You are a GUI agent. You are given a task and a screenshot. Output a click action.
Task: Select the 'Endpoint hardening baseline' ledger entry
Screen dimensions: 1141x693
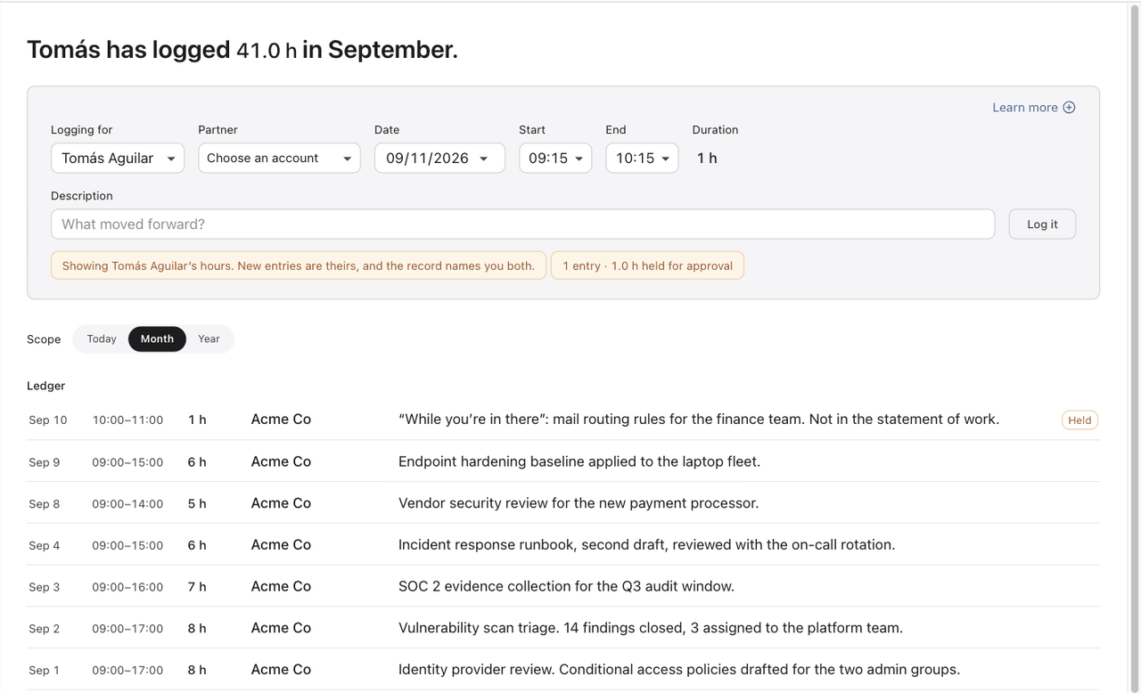coord(563,461)
